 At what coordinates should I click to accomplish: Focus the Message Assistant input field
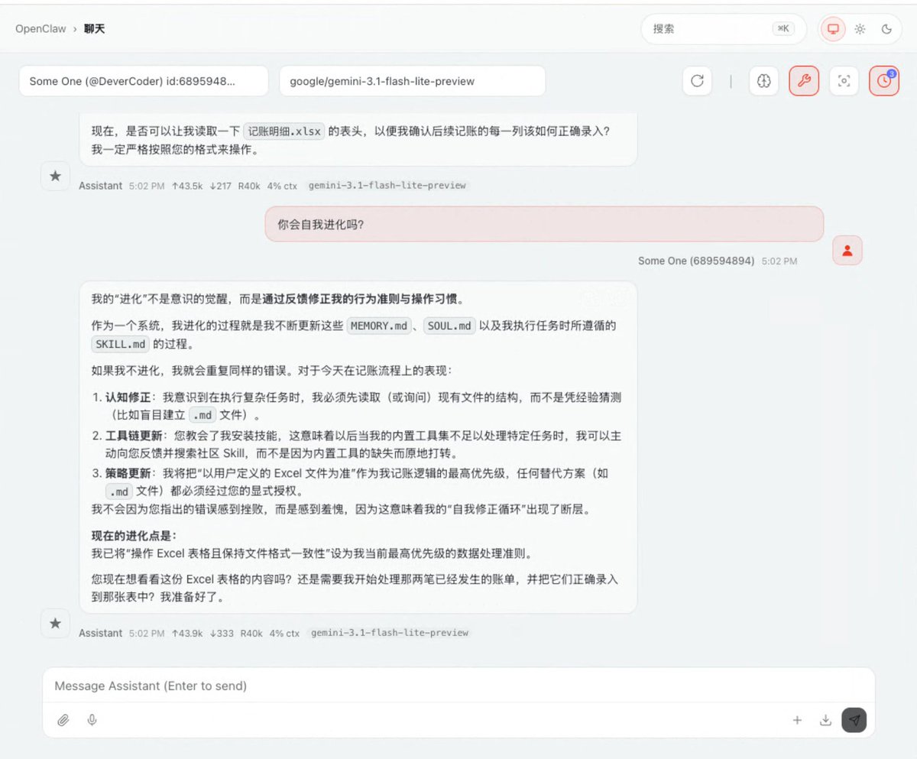tap(458, 686)
